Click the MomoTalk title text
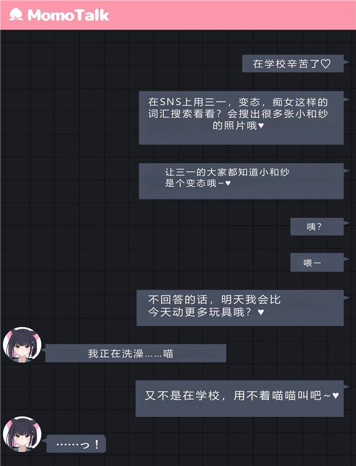 pyautogui.click(x=68, y=15)
